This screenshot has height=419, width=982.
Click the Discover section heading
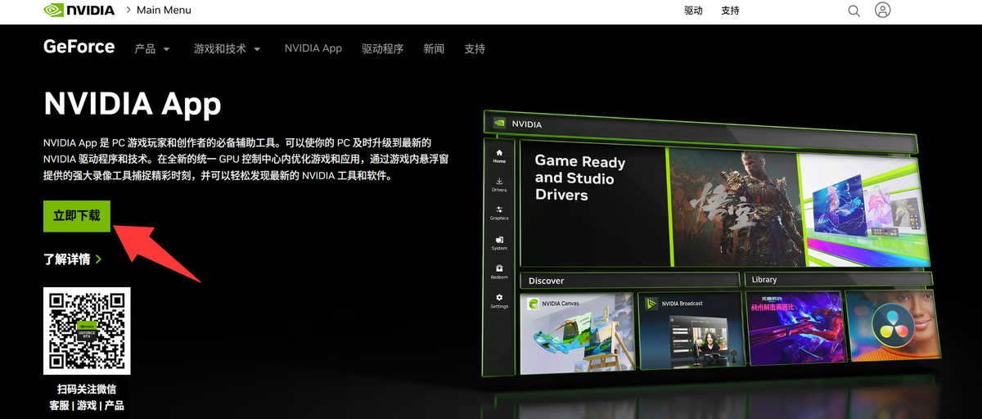coord(547,281)
